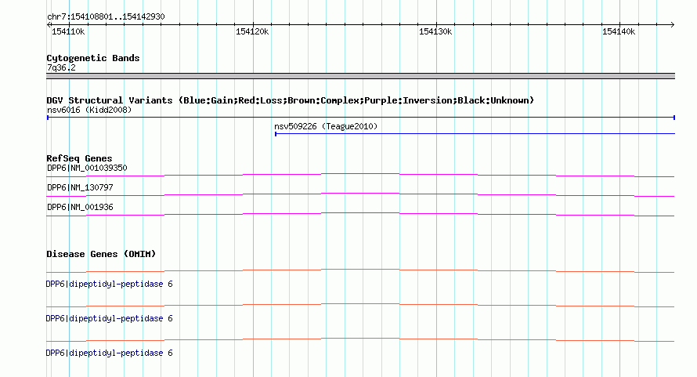Click the blue nsv509226 variant line
This screenshot has width=697, height=377.
point(475,133)
